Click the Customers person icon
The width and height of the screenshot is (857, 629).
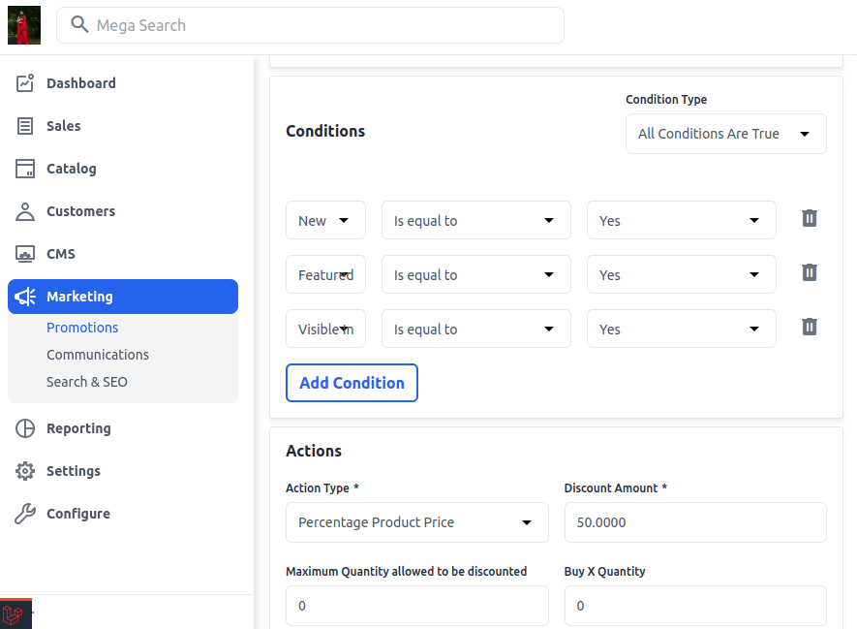(x=24, y=211)
